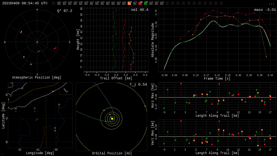Click the Q* 87.2 value
The height and width of the screenshot is (156, 277).
(64, 11)
